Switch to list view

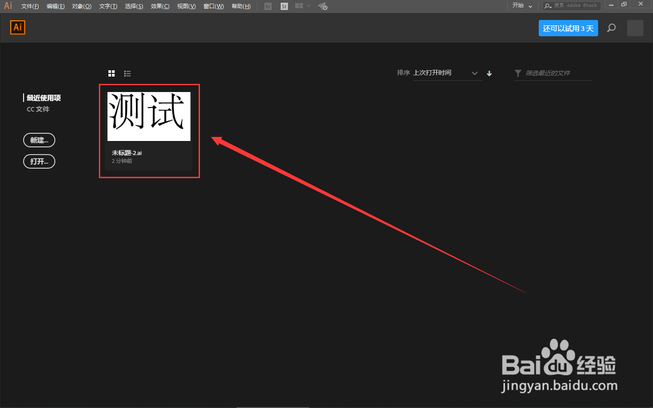(x=127, y=73)
